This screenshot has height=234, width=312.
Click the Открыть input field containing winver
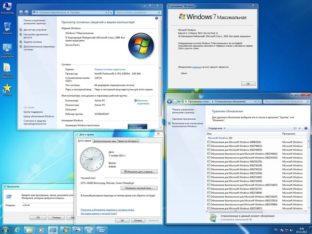(48, 205)
